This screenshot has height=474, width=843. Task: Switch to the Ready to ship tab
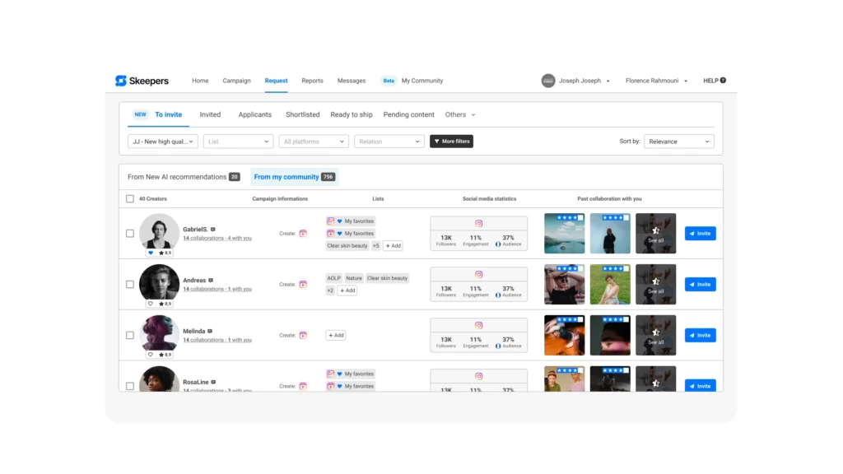pyautogui.click(x=352, y=114)
